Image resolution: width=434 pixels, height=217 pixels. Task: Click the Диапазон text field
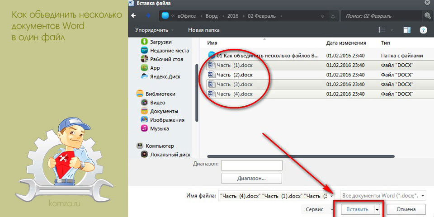coord(252,165)
